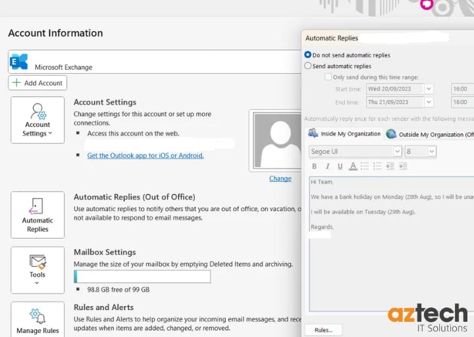Open the End time date dropdown arrow
This screenshot has width=474, height=337.
[x=429, y=102]
